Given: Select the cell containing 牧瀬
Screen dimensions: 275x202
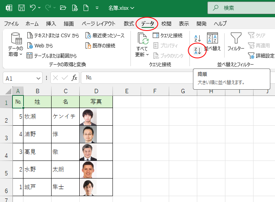Looking at the screenshot, I should pos(37,117).
